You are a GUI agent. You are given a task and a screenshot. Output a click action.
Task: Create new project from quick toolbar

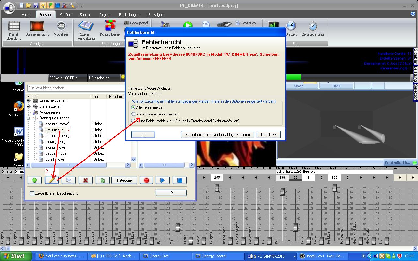tap(22, 5)
